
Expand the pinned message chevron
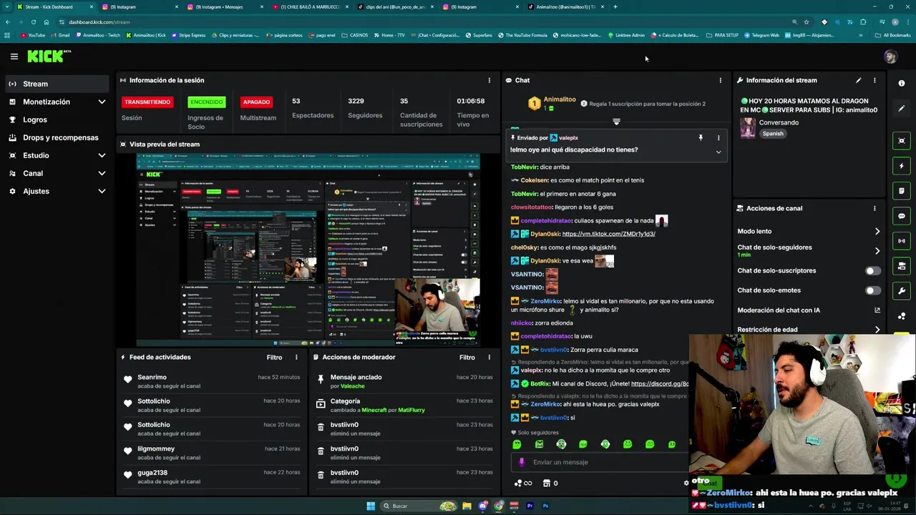coord(718,152)
